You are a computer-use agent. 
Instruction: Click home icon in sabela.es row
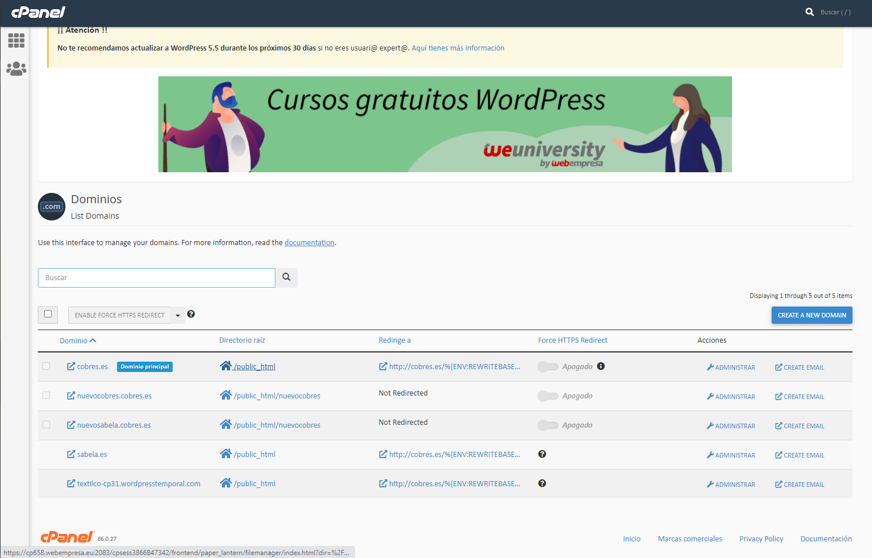click(x=225, y=454)
